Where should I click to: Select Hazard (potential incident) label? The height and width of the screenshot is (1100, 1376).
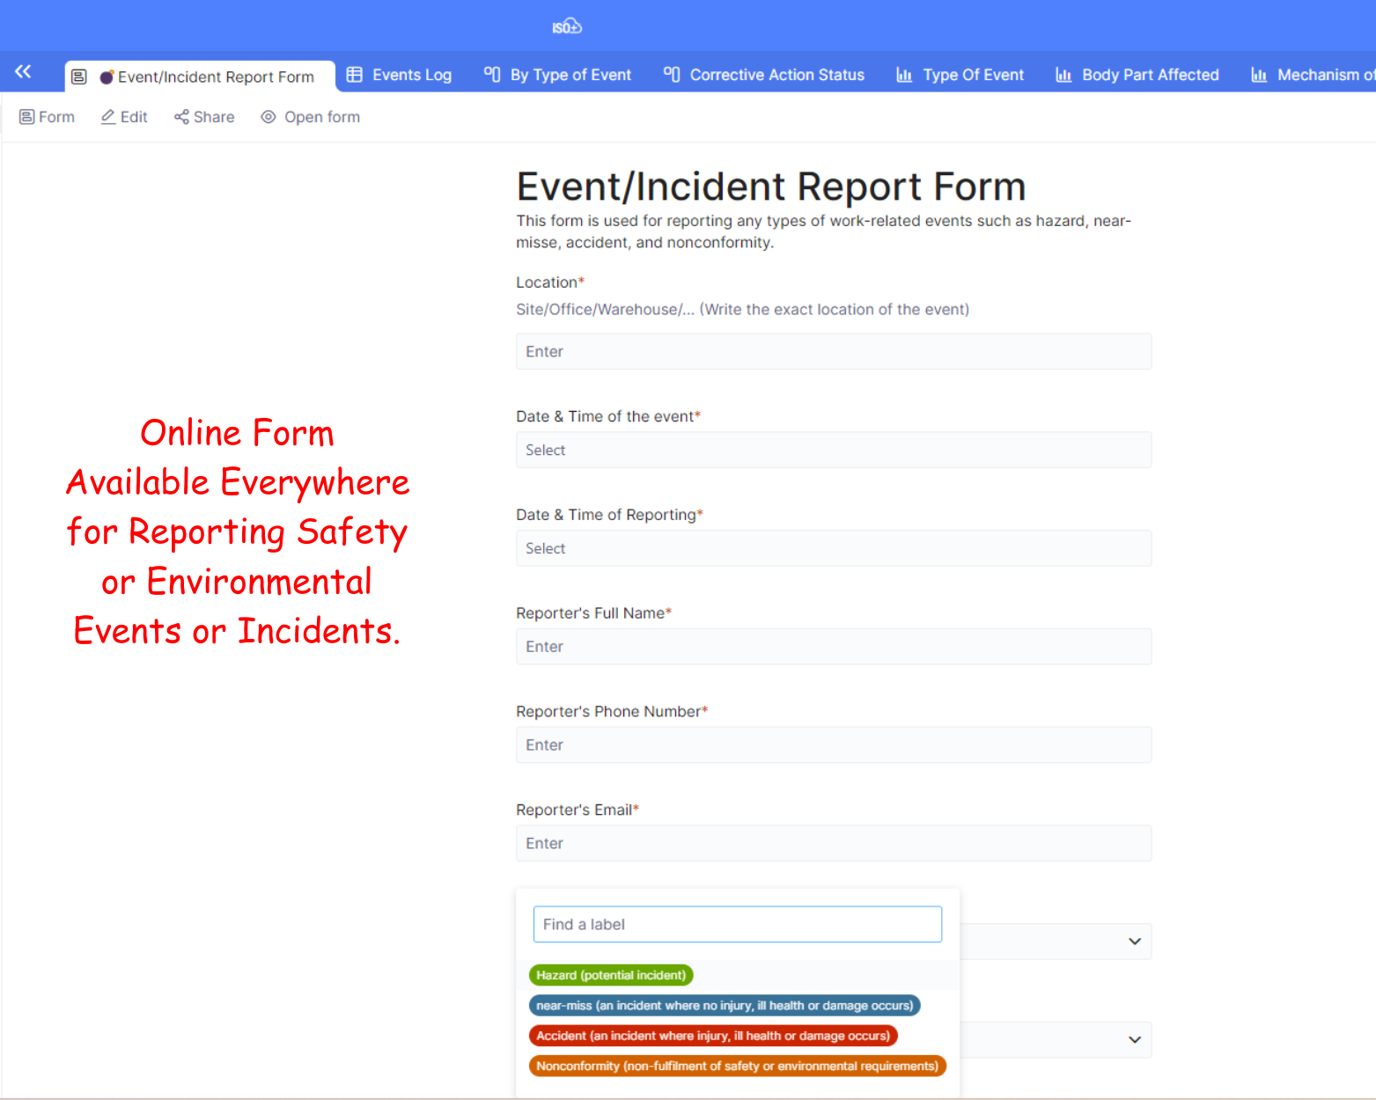pos(611,975)
